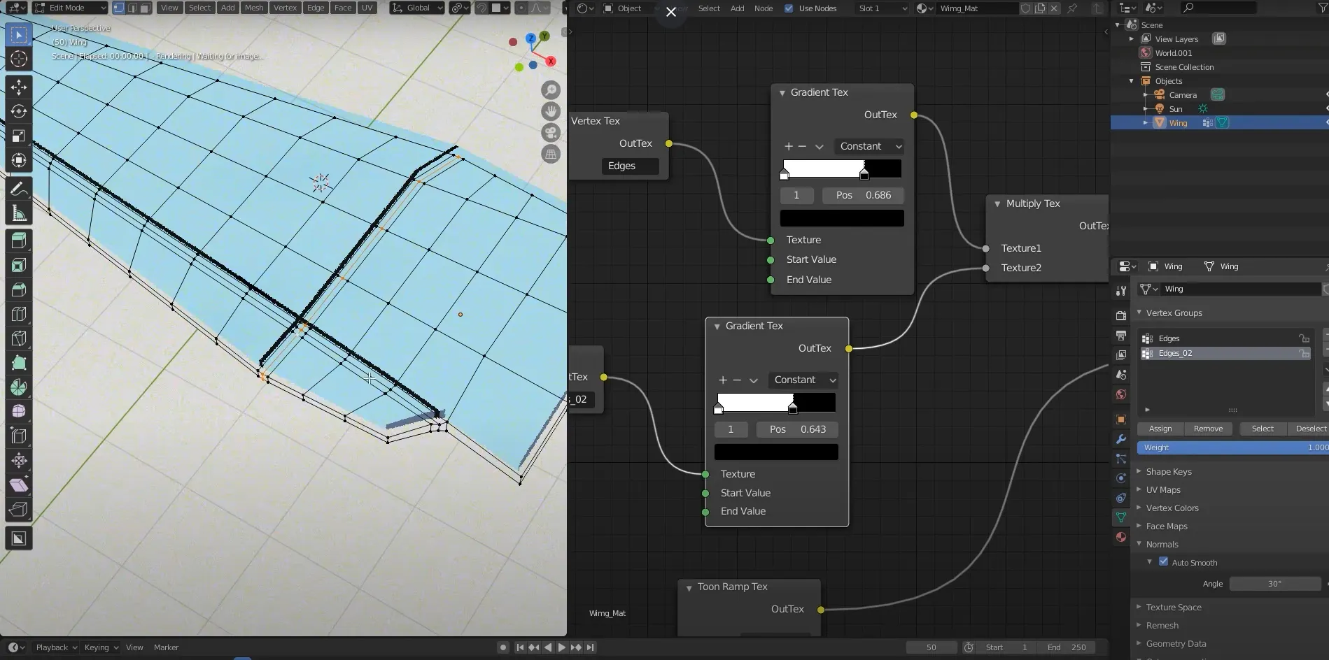Toggle the Use Nodes checkbox

coord(789,8)
